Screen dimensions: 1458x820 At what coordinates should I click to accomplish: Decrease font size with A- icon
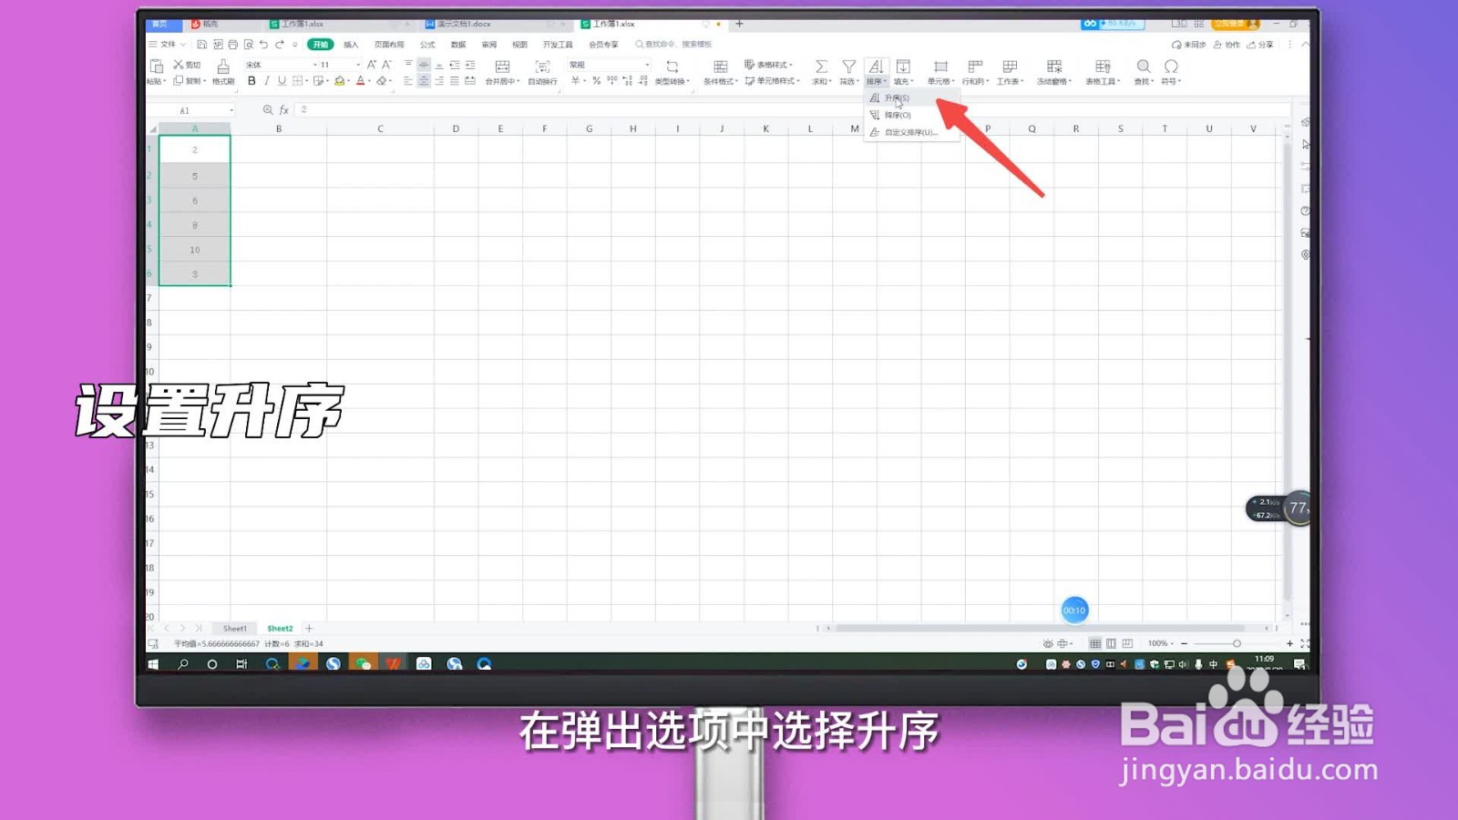click(x=386, y=65)
